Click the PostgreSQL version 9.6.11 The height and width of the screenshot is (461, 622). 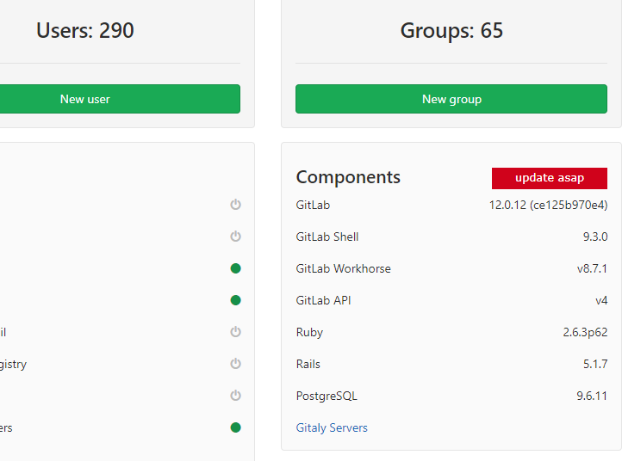click(591, 396)
